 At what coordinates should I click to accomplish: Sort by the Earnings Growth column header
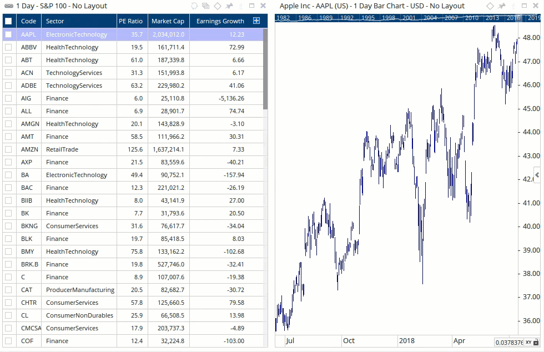pos(220,21)
